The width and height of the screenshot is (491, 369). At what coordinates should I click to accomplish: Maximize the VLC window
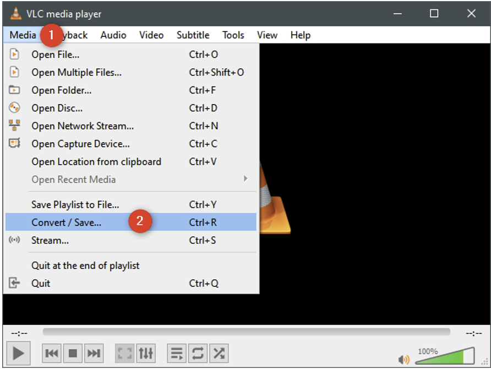(x=434, y=13)
